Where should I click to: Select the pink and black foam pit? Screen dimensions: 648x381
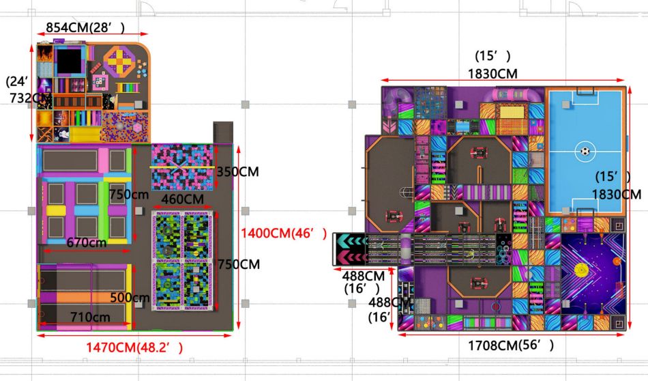(182, 167)
